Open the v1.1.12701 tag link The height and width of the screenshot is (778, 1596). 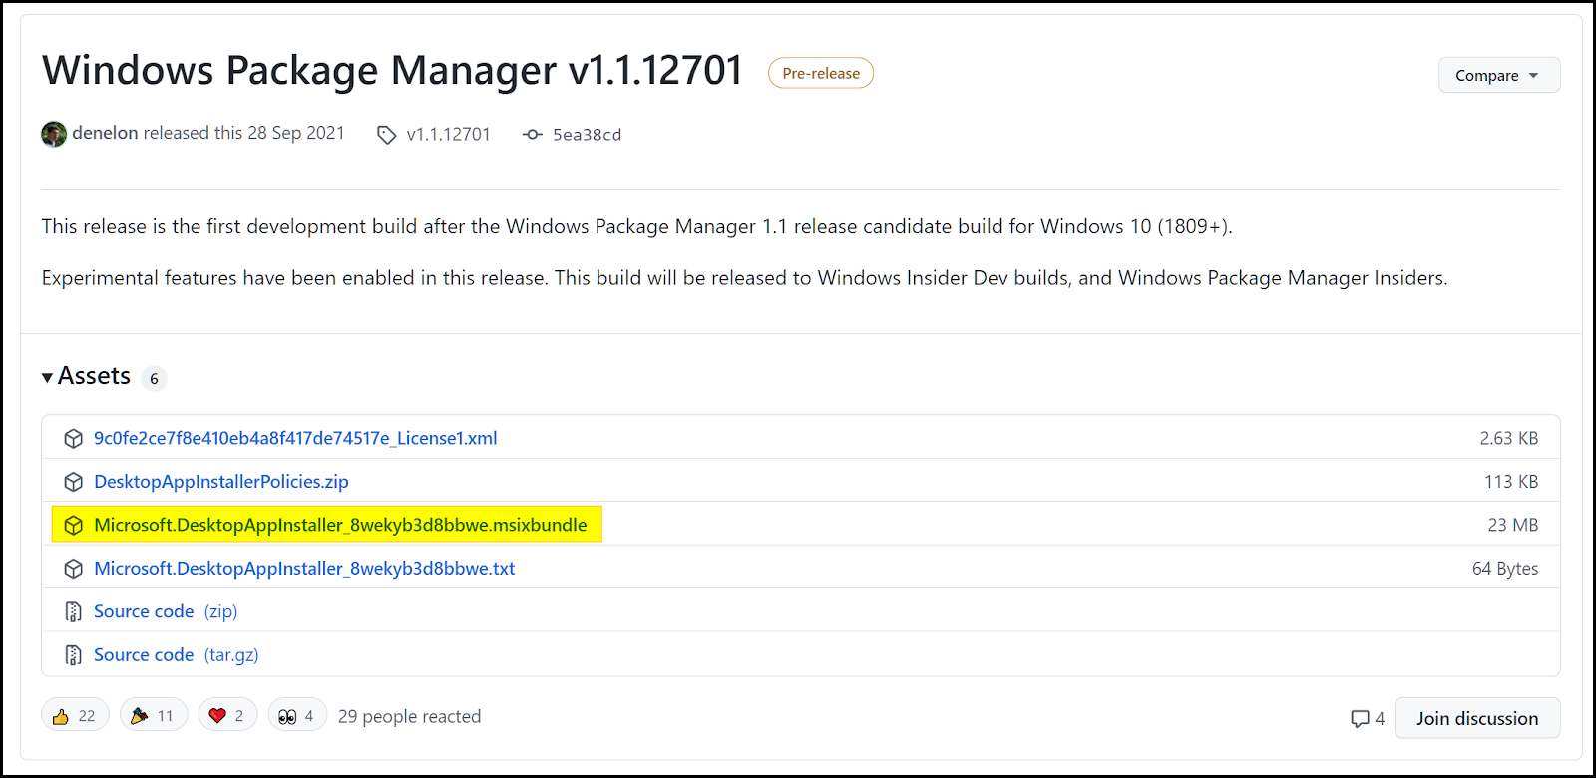click(448, 135)
